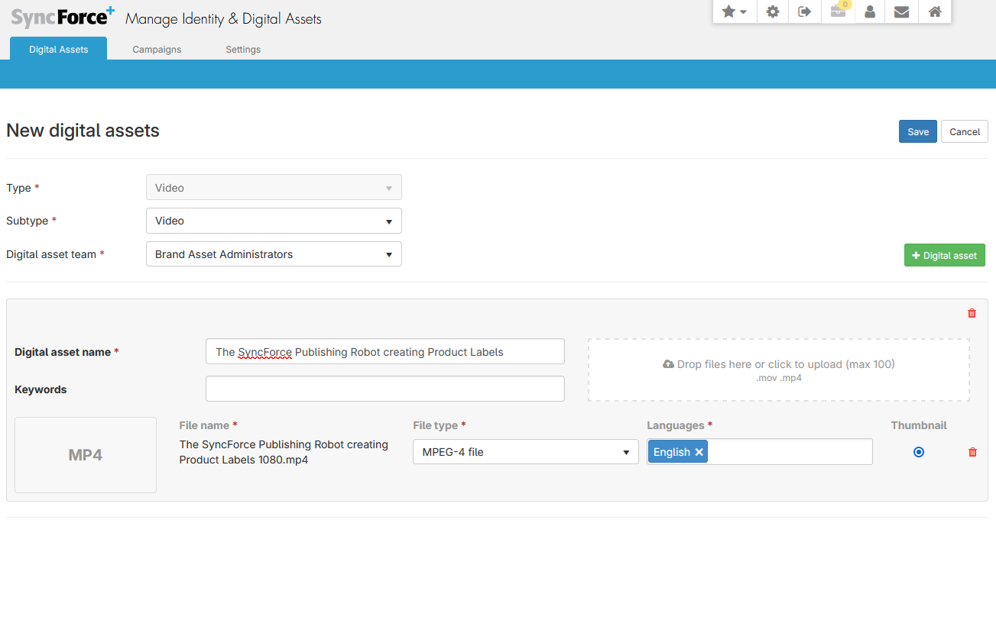Open the File type MPEG-4 dropdown
996x620 pixels.
pos(526,452)
